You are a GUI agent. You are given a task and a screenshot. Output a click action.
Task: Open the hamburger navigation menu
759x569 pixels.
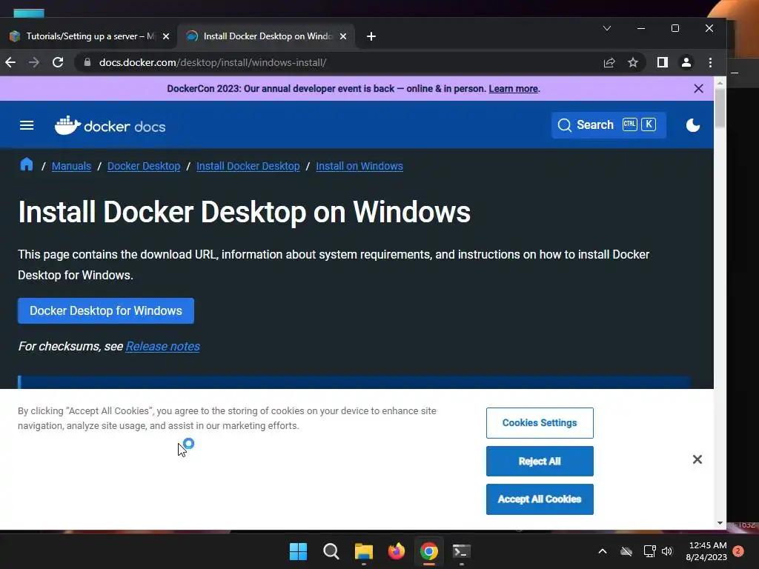tap(27, 126)
